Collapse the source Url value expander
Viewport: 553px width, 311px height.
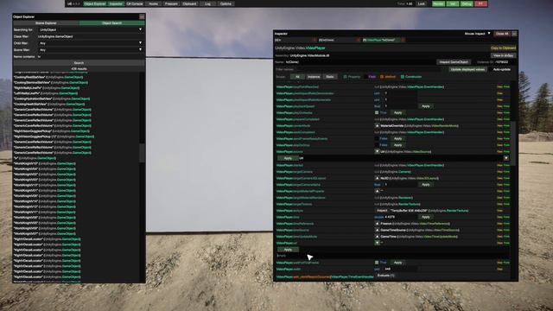377,152
